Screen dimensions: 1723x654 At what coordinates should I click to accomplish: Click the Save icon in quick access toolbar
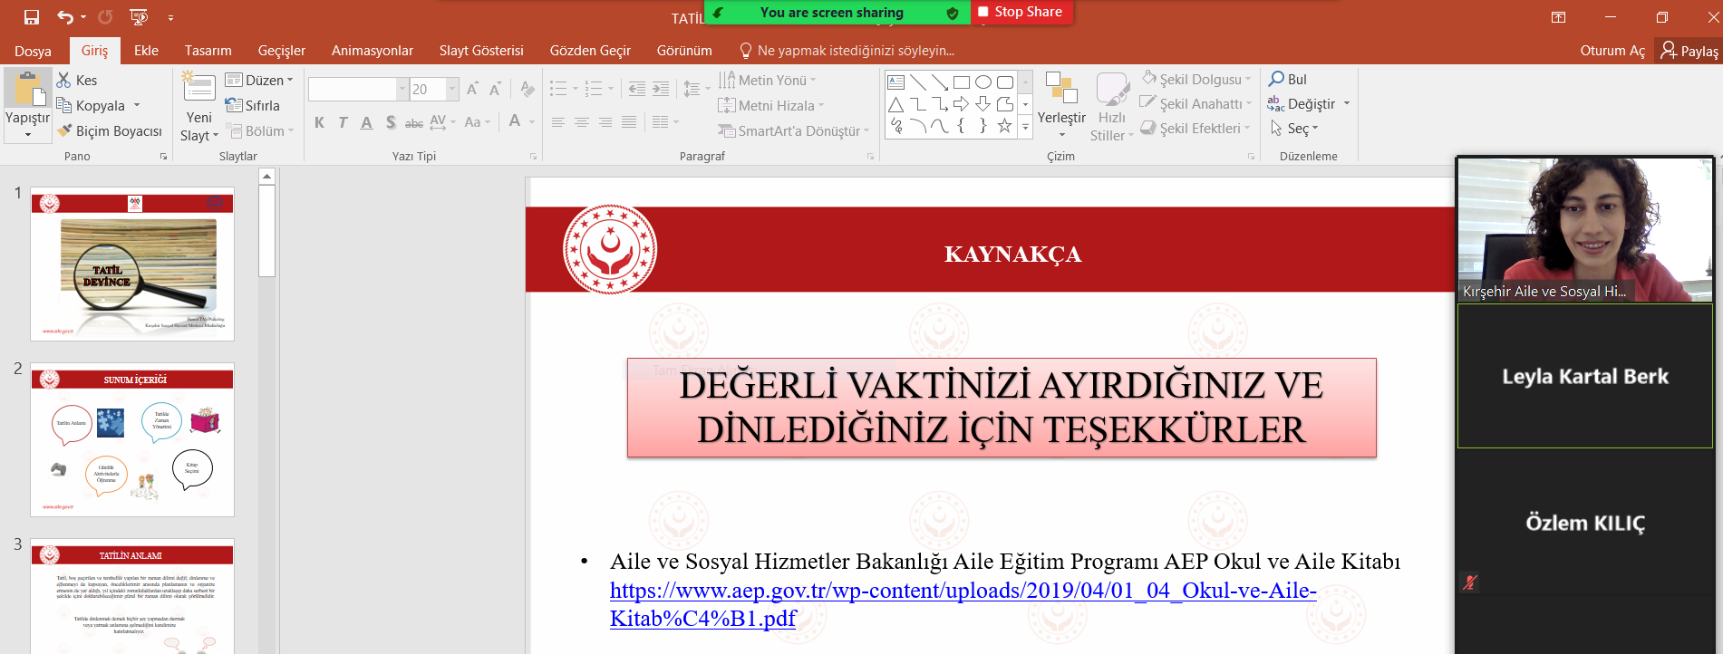pos(32,16)
